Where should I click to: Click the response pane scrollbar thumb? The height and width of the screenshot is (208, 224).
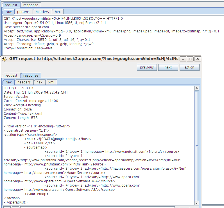[197, 146]
